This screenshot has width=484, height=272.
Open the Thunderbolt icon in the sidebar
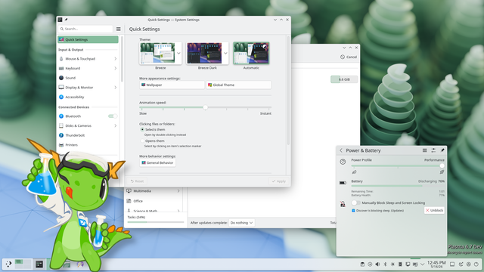point(61,135)
